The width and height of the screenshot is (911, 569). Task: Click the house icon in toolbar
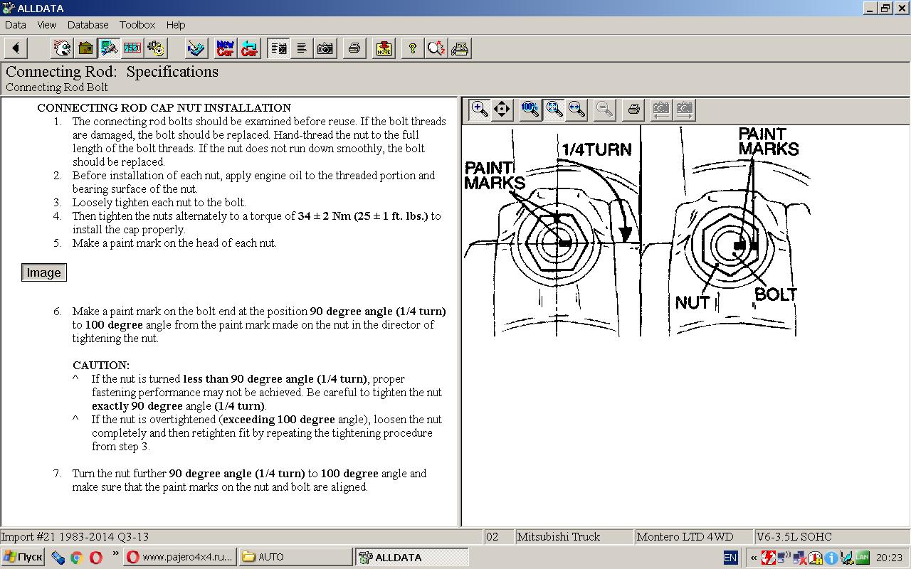[85, 48]
